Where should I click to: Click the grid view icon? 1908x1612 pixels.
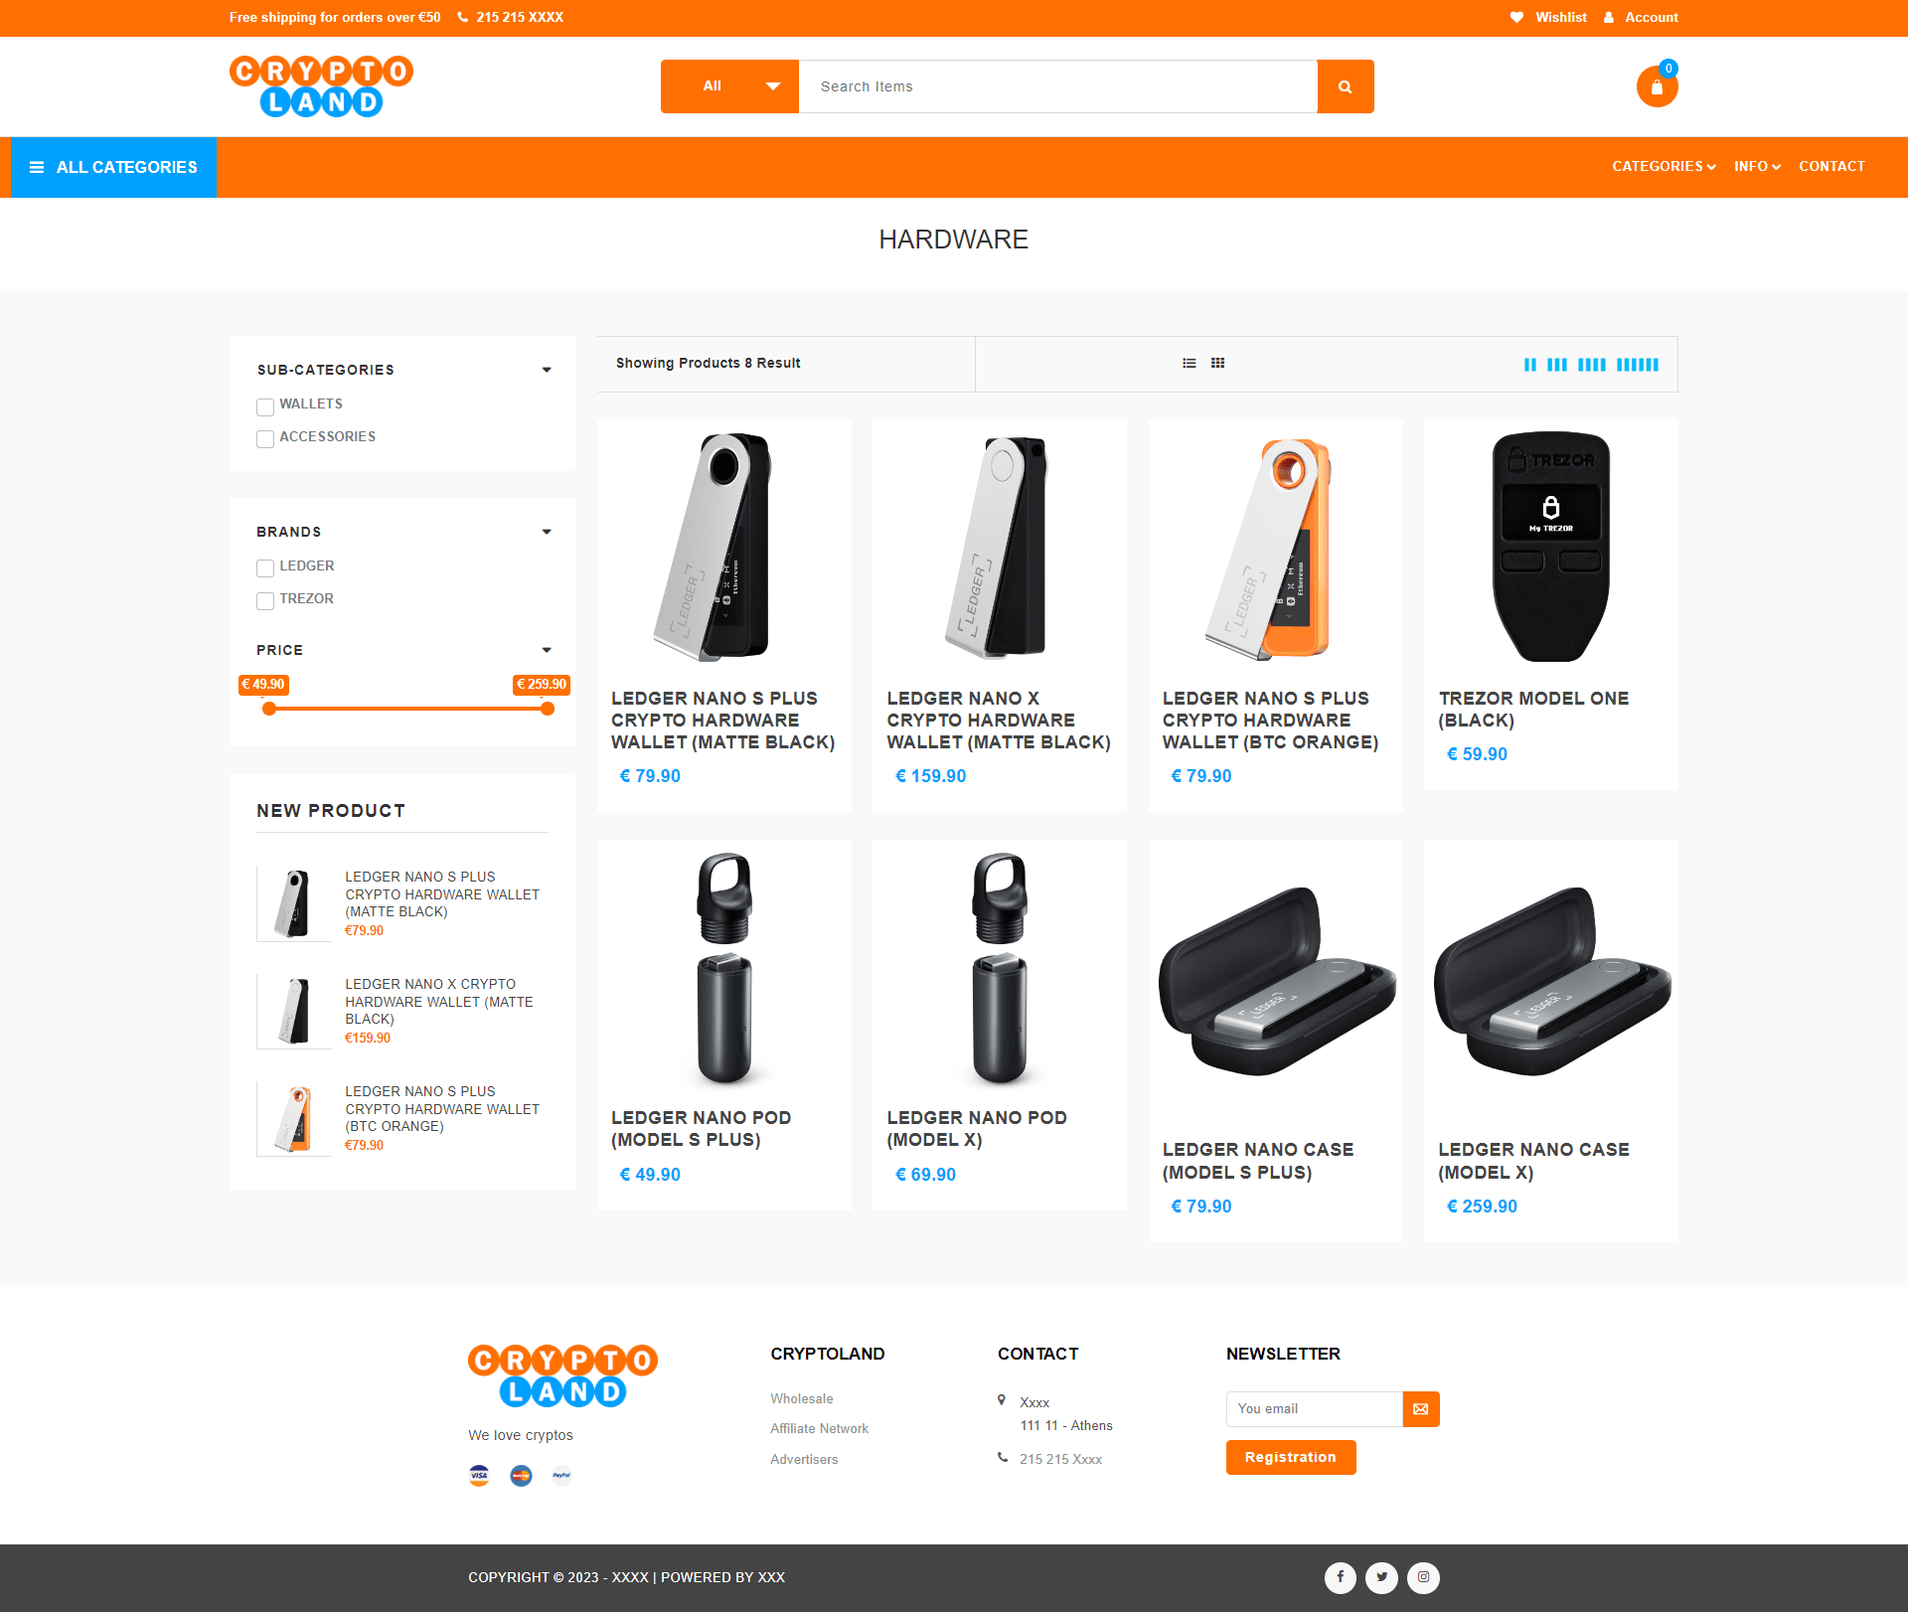(1217, 363)
